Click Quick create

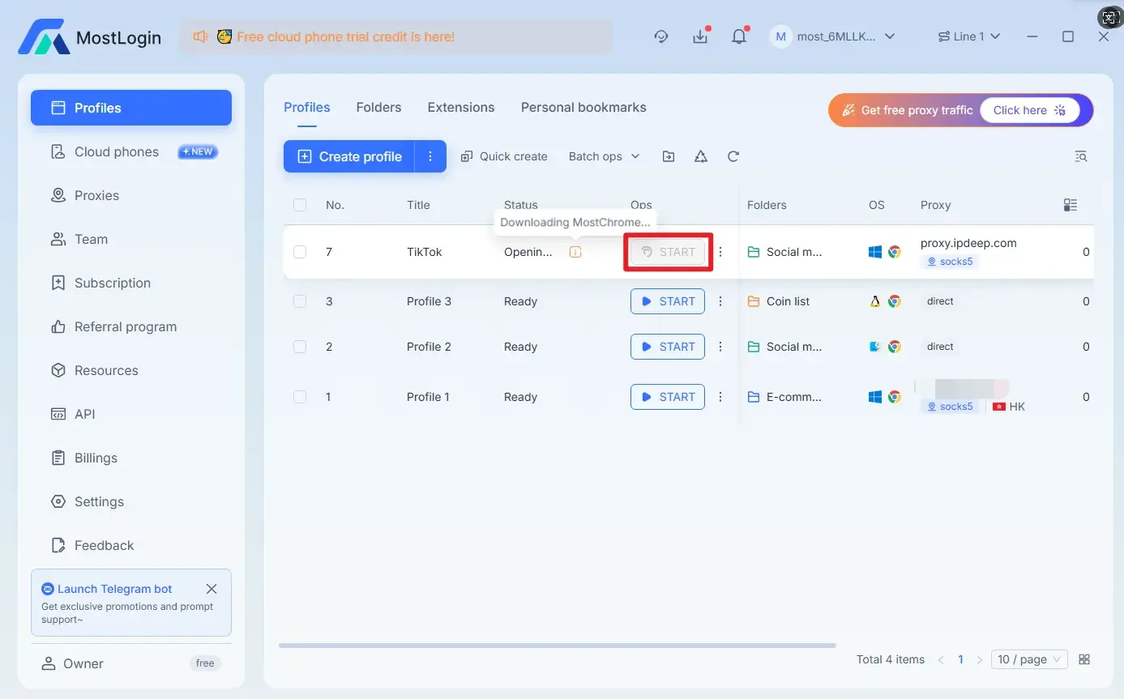click(504, 156)
